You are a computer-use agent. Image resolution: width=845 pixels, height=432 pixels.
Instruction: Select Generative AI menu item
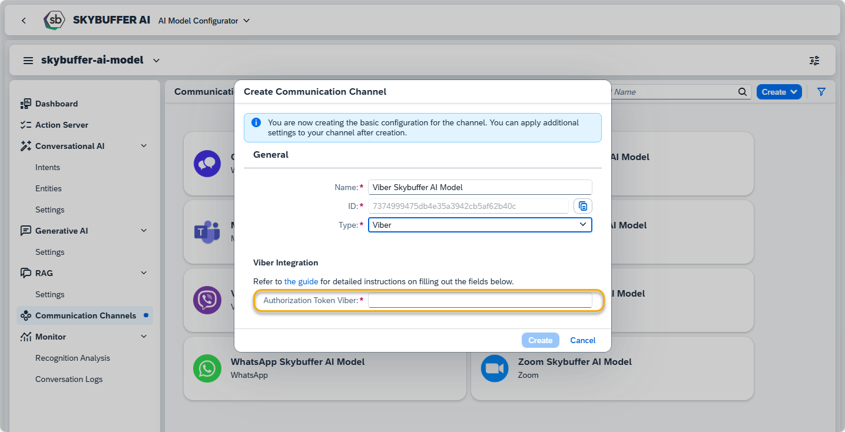62,231
